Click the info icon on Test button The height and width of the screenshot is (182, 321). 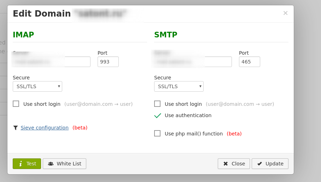pos(21,164)
